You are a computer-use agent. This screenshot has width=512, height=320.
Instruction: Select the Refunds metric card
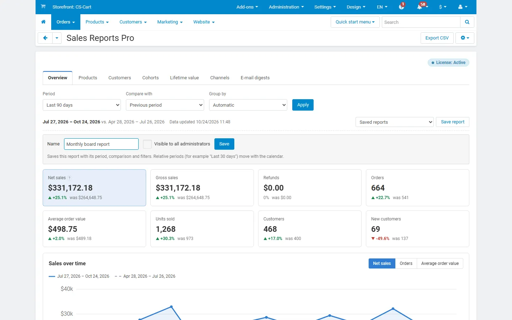310,188
